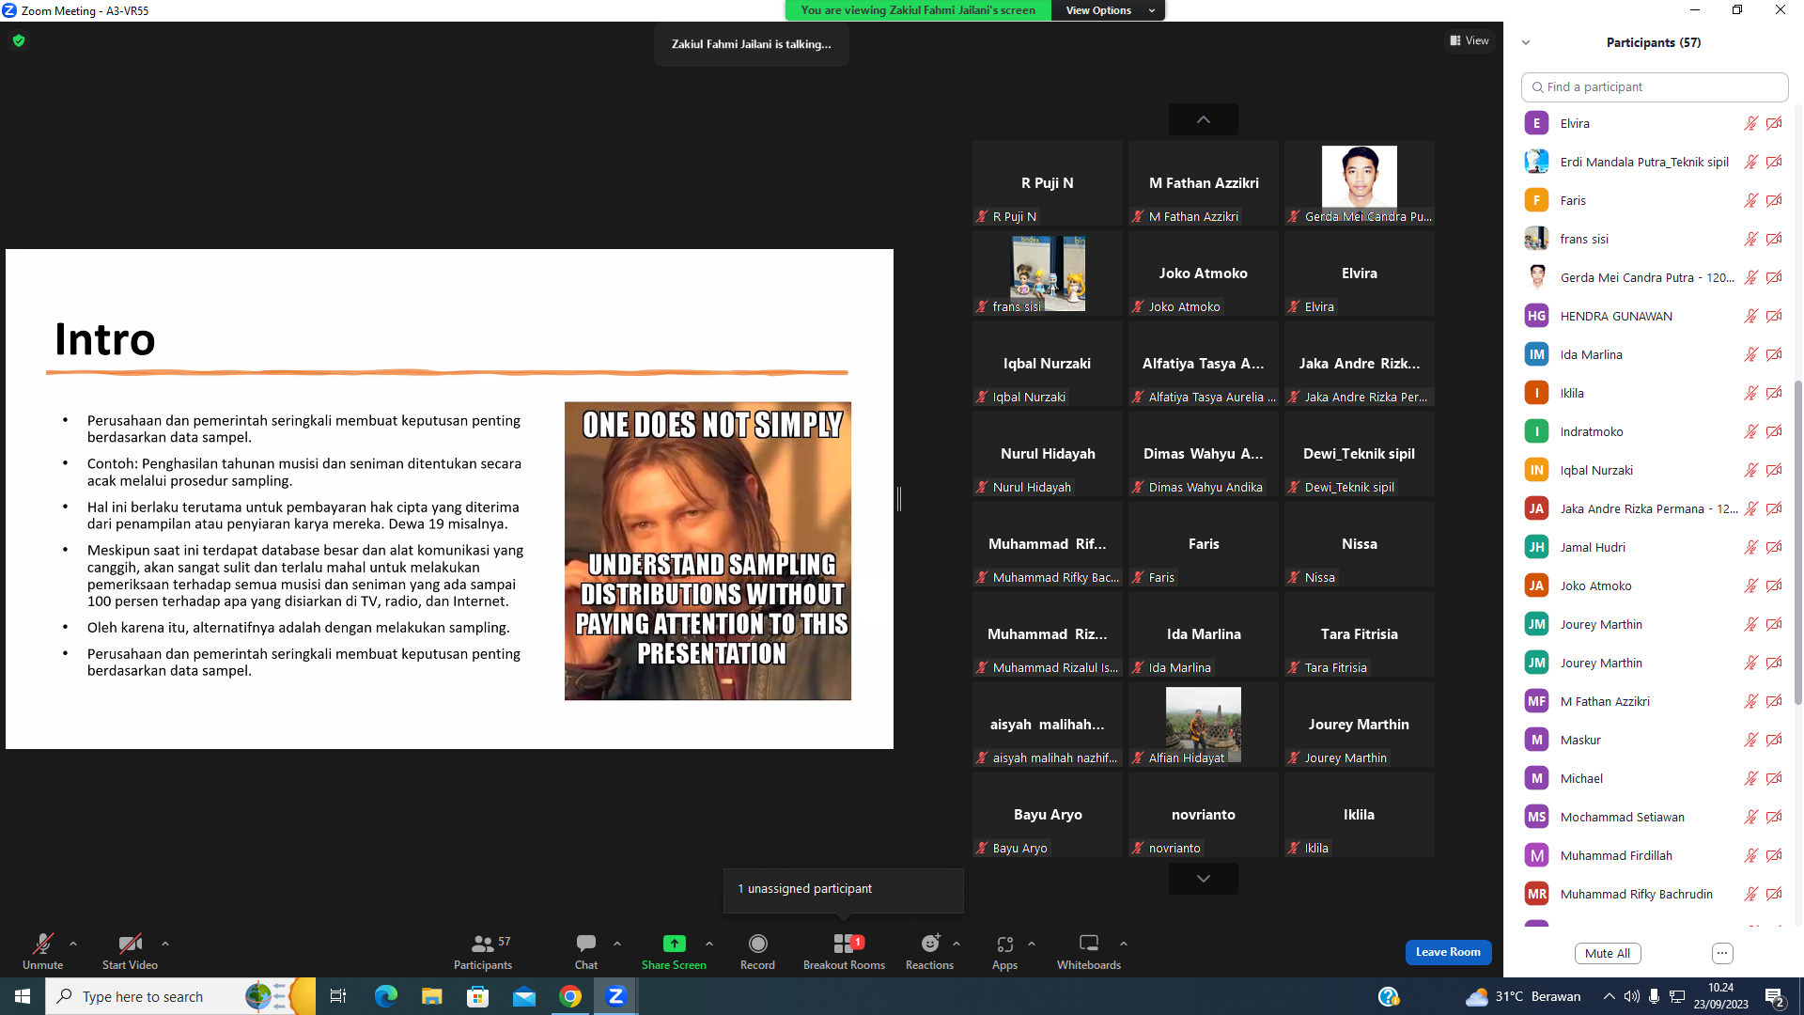Toggle HENDRA GUNAWAN's video icon
This screenshot has height=1015, width=1804.
(1774, 316)
